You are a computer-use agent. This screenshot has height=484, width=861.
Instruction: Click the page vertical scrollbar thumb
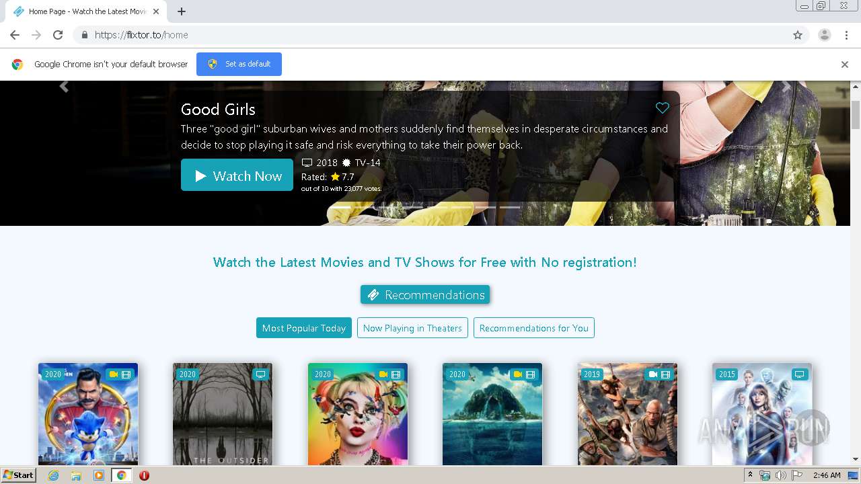point(856,114)
